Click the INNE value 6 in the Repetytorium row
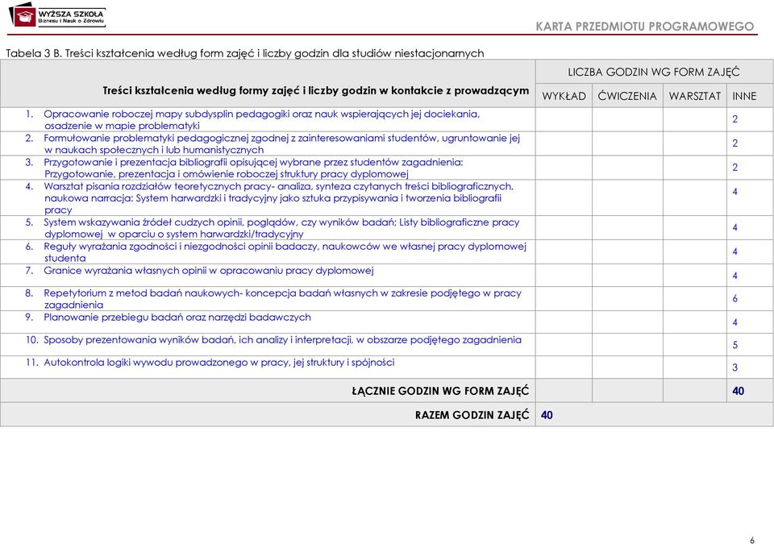The image size is (774, 544). point(735,299)
